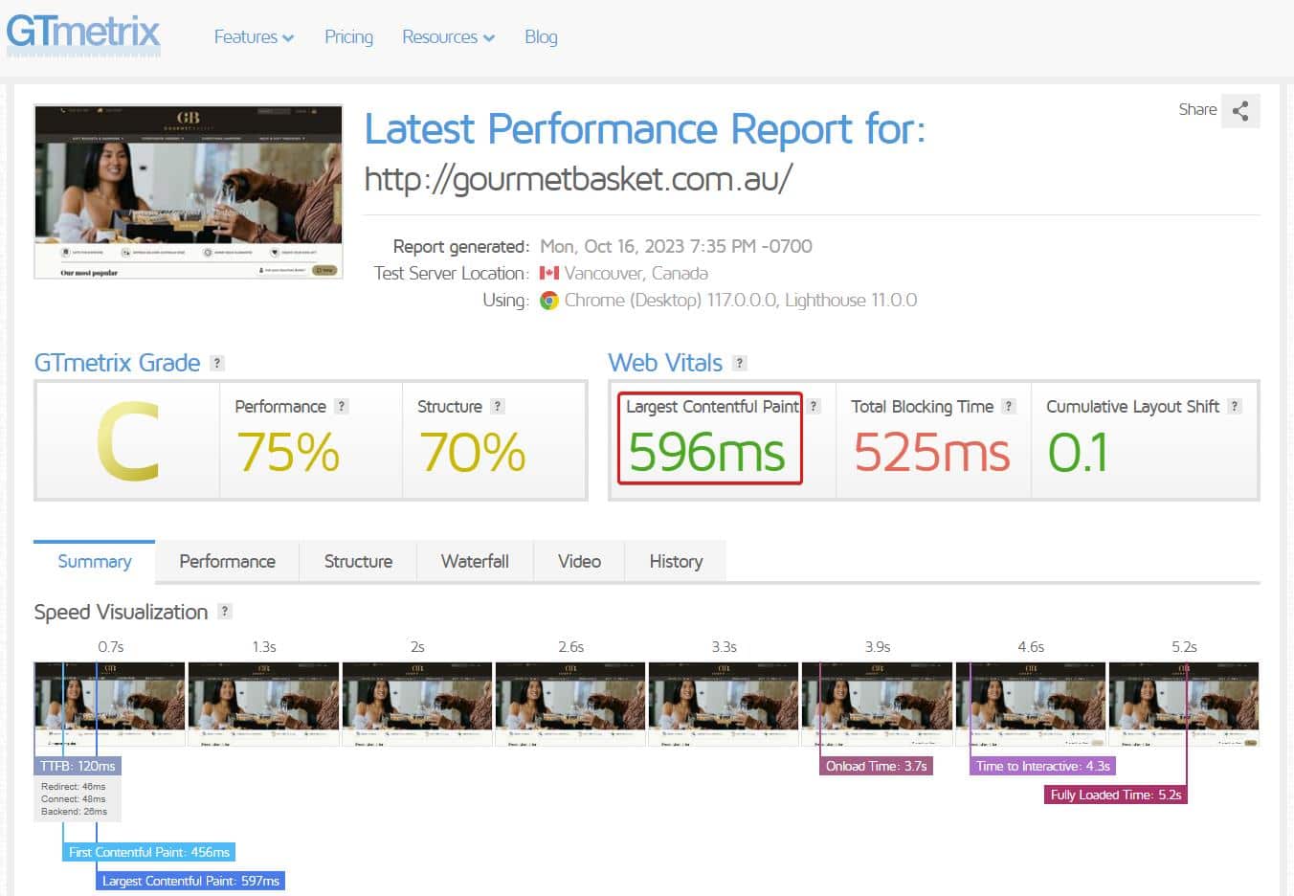The height and width of the screenshot is (896, 1294).
Task: Click help icon beside GTmetrix Grade
Action: (217, 363)
